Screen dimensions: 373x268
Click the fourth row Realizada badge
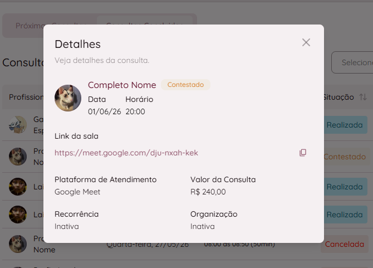(x=345, y=215)
